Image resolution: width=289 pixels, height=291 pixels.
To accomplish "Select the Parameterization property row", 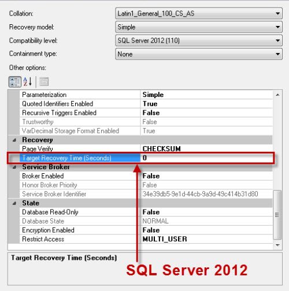I will tap(146, 95).
